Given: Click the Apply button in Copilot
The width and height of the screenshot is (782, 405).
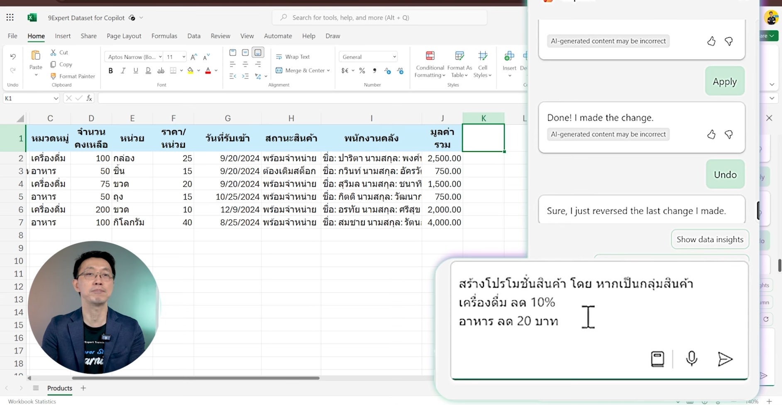Looking at the screenshot, I should (x=725, y=81).
